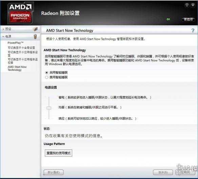Screen dimensions: 198x179
Task: Select 启用智能睡眠 radio button
Action: pos(46,72)
